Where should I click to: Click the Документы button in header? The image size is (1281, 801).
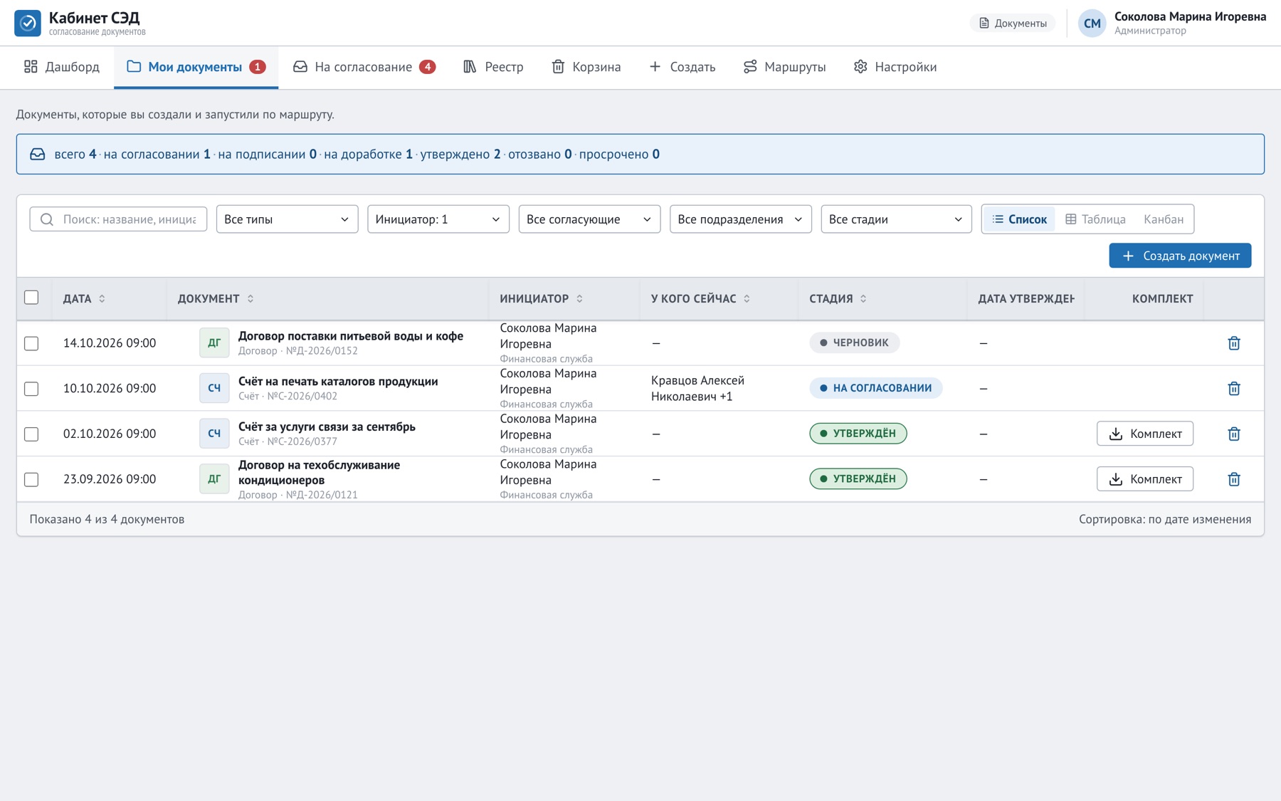click(x=1013, y=23)
